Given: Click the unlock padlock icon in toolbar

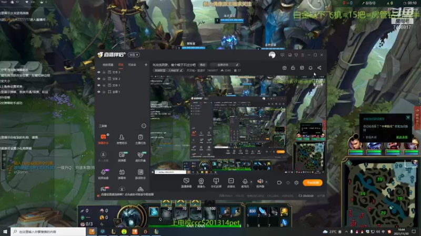Looking at the screenshot, I should (293, 68).
